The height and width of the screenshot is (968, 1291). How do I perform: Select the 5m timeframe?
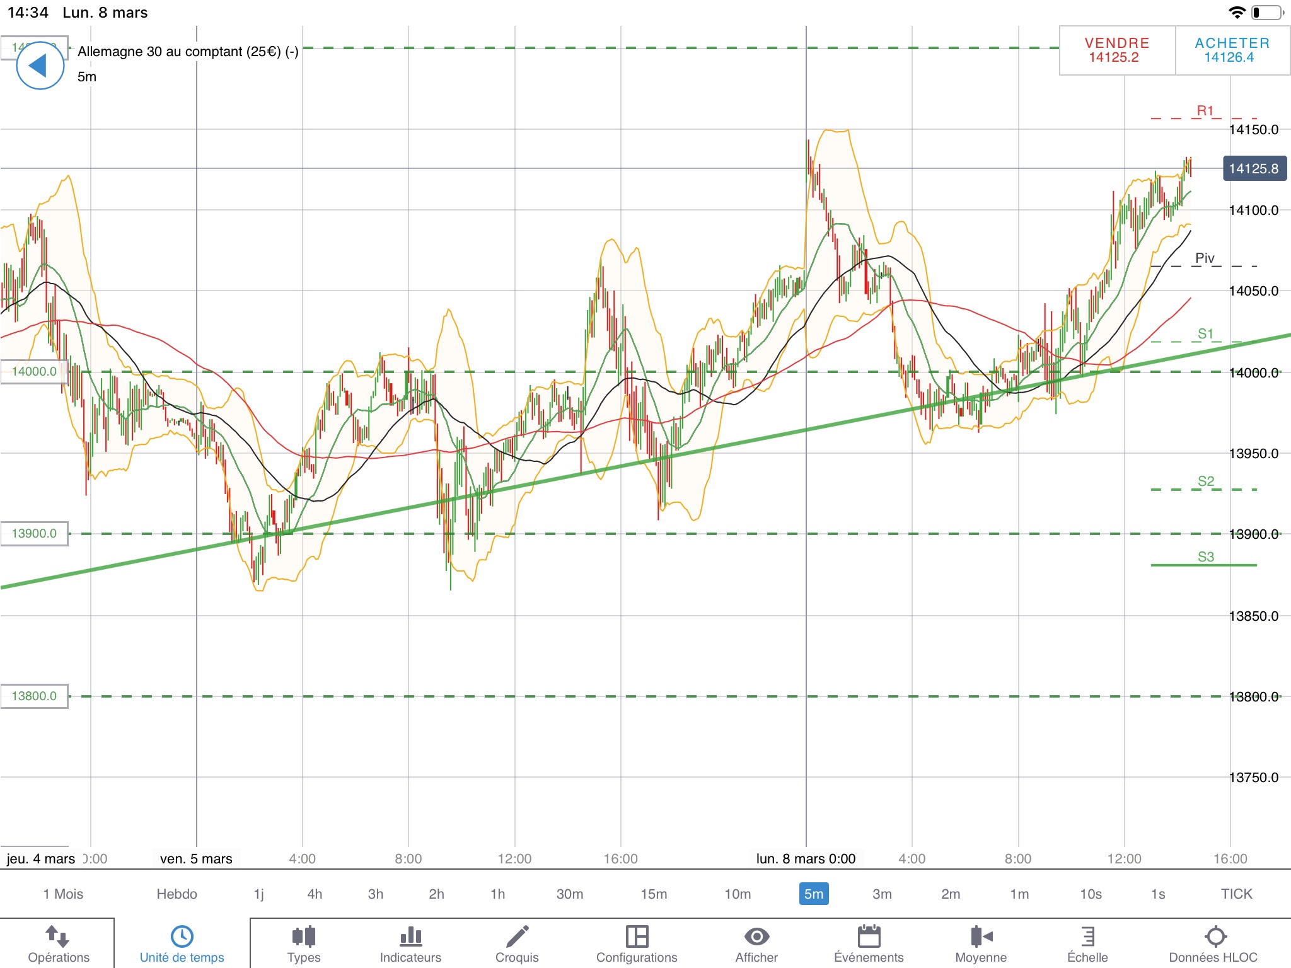[813, 894]
